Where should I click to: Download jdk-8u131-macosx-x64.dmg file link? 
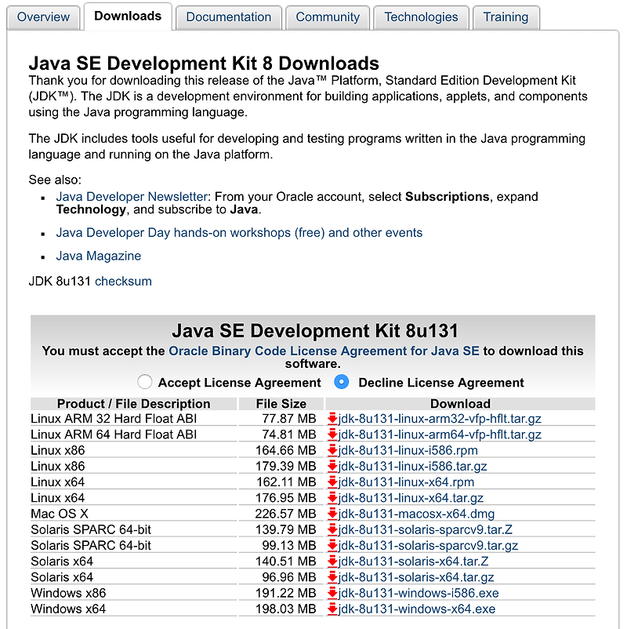(x=416, y=514)
